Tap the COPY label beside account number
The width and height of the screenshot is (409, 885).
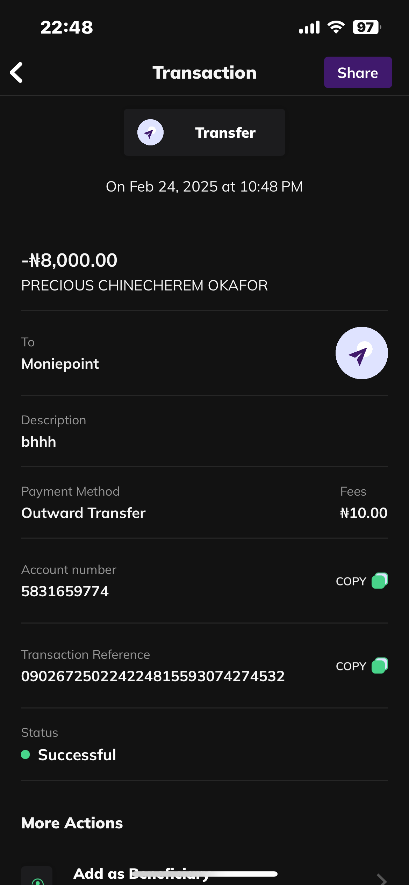click(x=351, y=581)
